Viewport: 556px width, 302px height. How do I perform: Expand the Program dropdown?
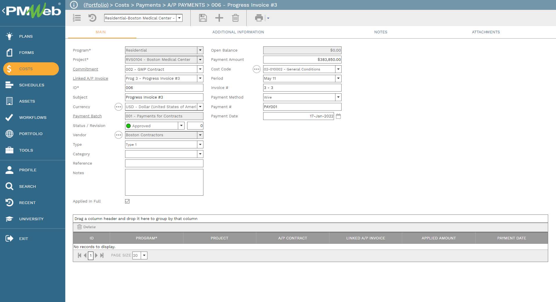coord(200,50)
